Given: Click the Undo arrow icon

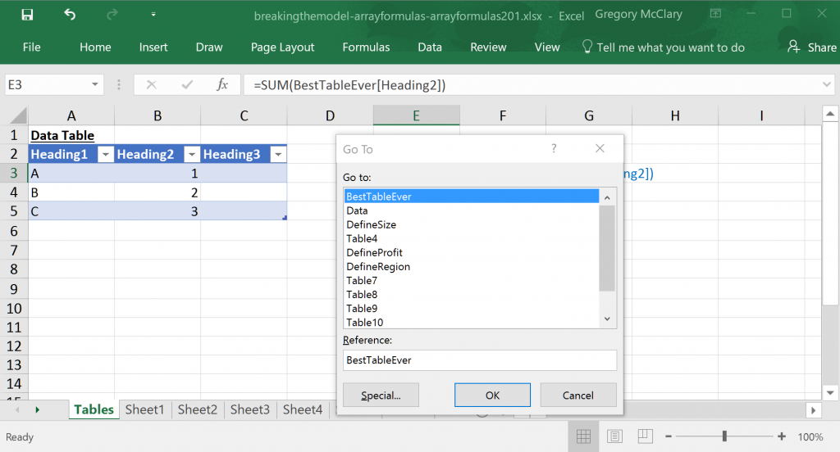Looking at the screenshot, I should click(x=70, y=15).
